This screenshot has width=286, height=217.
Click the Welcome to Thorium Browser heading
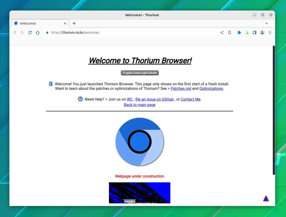coord(140,60)
